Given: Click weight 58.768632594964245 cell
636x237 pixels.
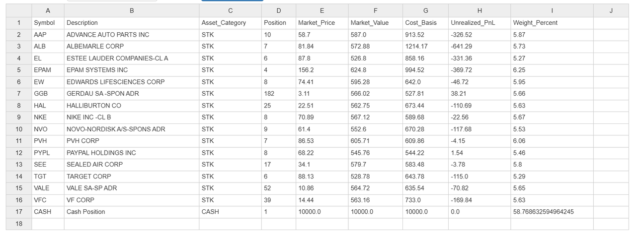Looking at the screenshot, I should point(552,212).
